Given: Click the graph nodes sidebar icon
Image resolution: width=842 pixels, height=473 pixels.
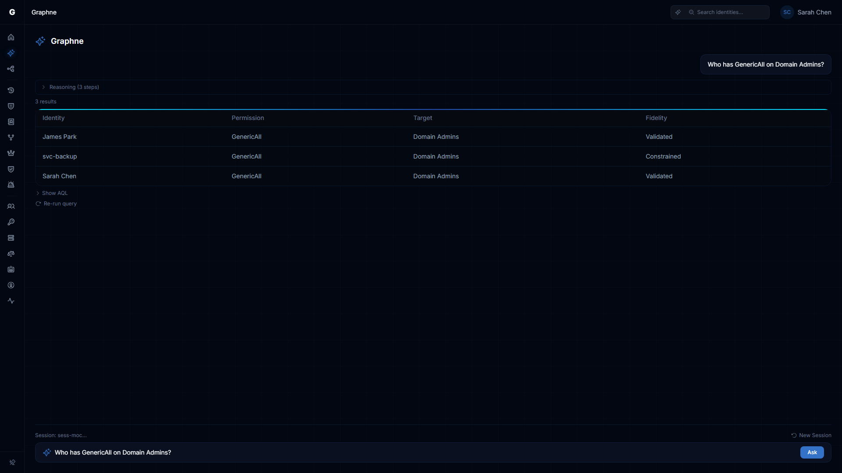Looking at the screenshot, I should (11, 69).
